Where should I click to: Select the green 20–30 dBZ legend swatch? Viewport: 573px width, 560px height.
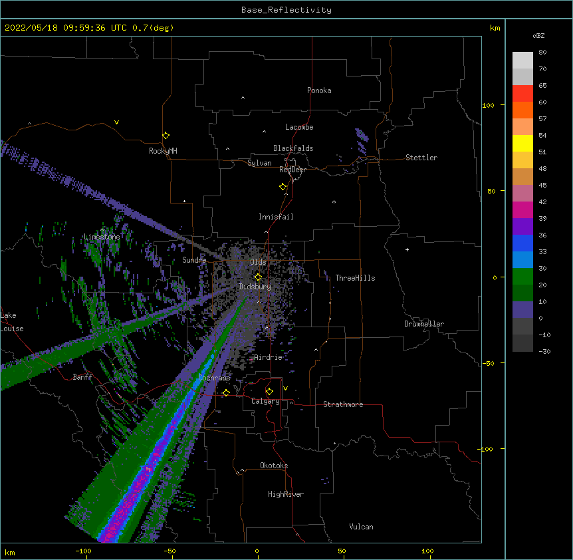coord(522,277)
